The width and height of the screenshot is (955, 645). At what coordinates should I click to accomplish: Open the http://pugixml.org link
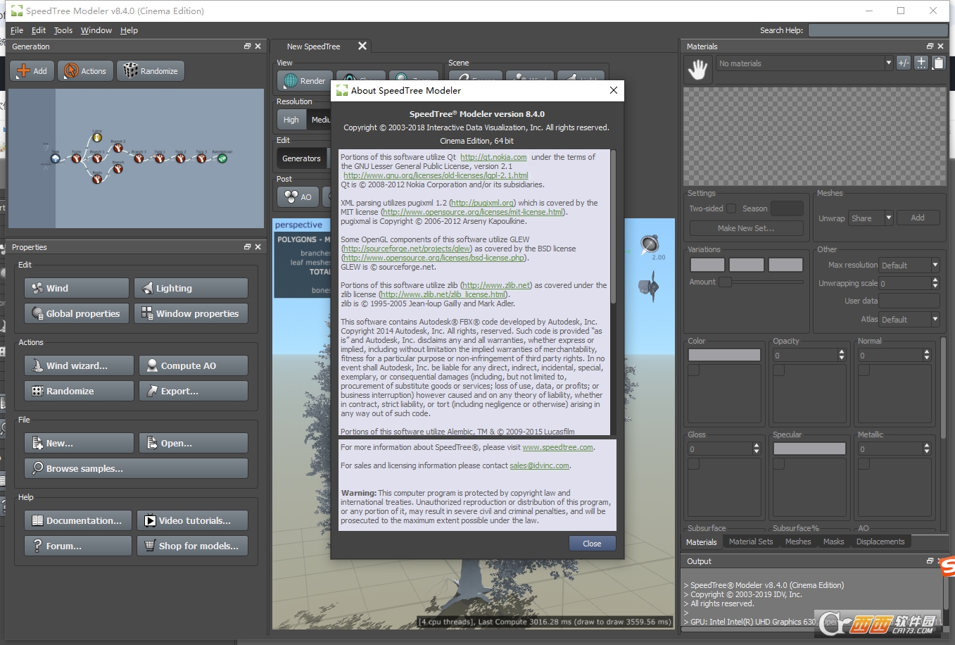coord(482,203)
